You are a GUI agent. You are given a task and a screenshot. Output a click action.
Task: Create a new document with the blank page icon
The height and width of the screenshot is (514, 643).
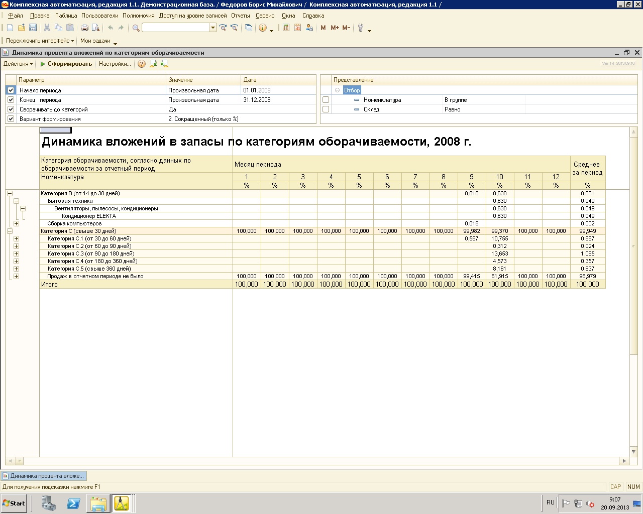[10, 28]
